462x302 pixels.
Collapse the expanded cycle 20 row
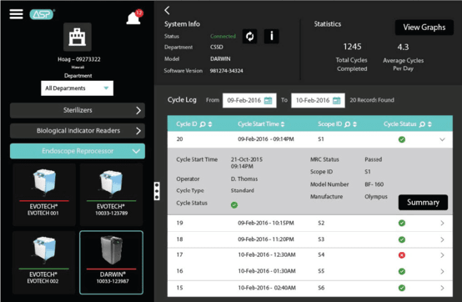442,139
